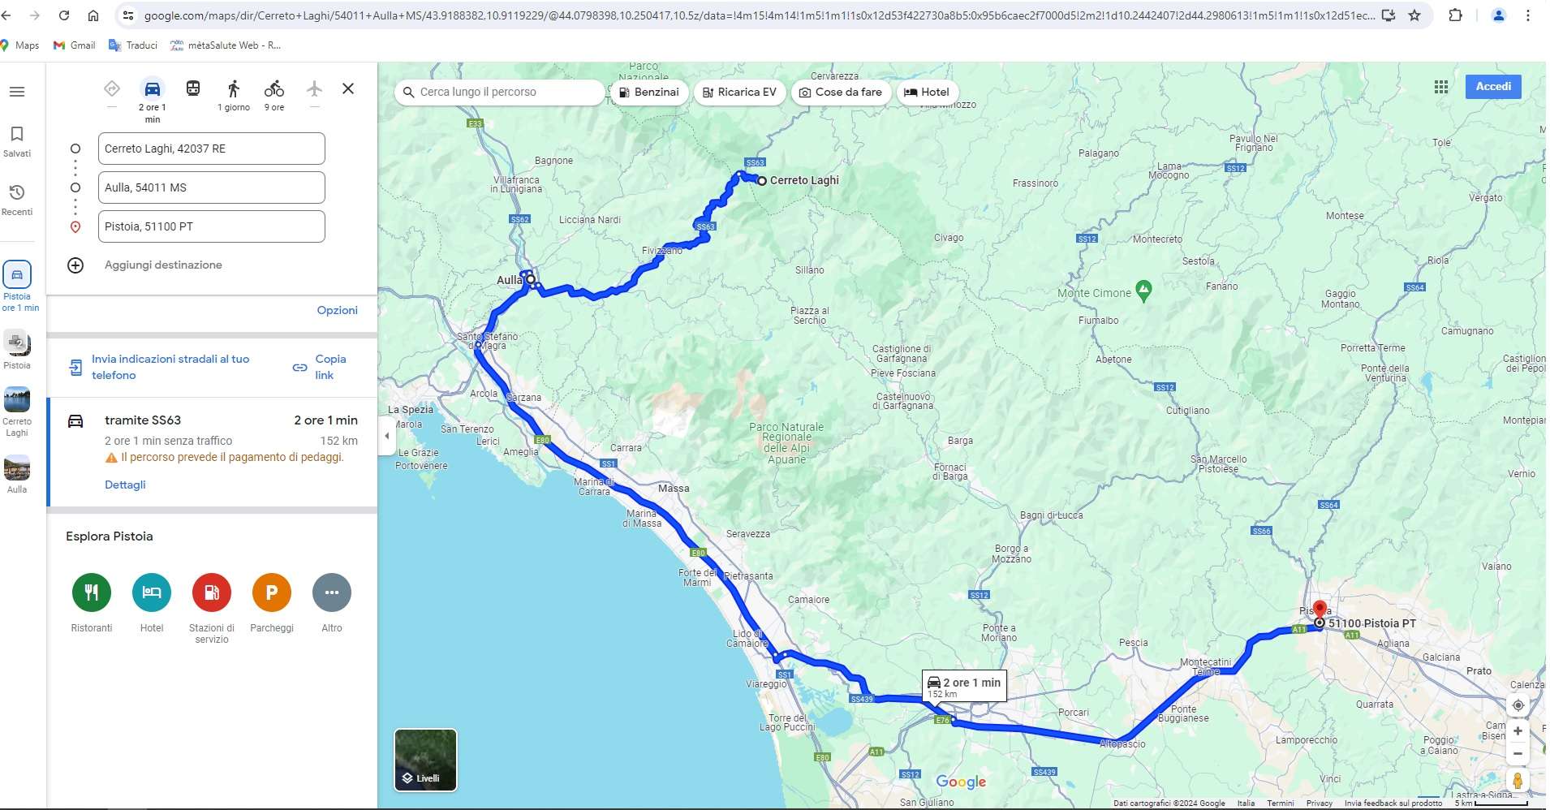Select walking travel mode
1550x810 pixels.
pyautogui.click(x=234, y=88)
